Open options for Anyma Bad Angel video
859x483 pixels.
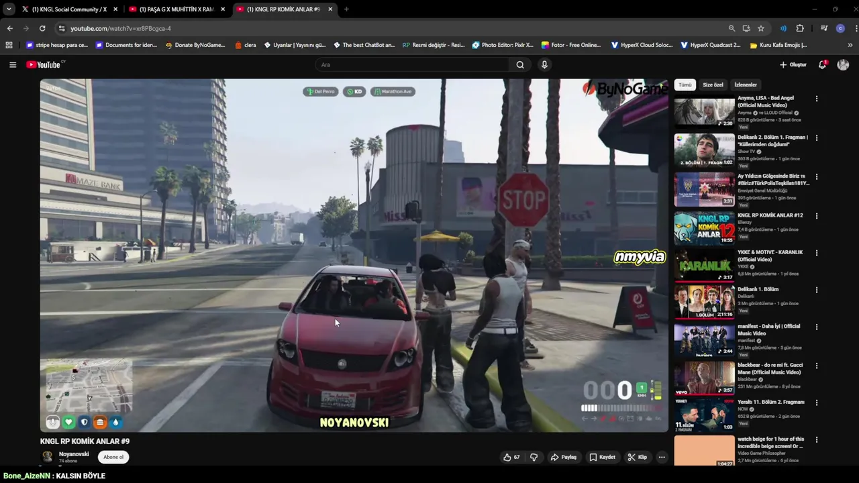[817, 99]
